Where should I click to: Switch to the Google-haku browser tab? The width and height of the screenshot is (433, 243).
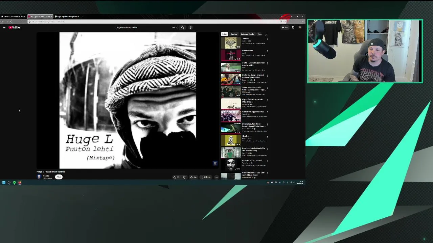click(67, 17)
